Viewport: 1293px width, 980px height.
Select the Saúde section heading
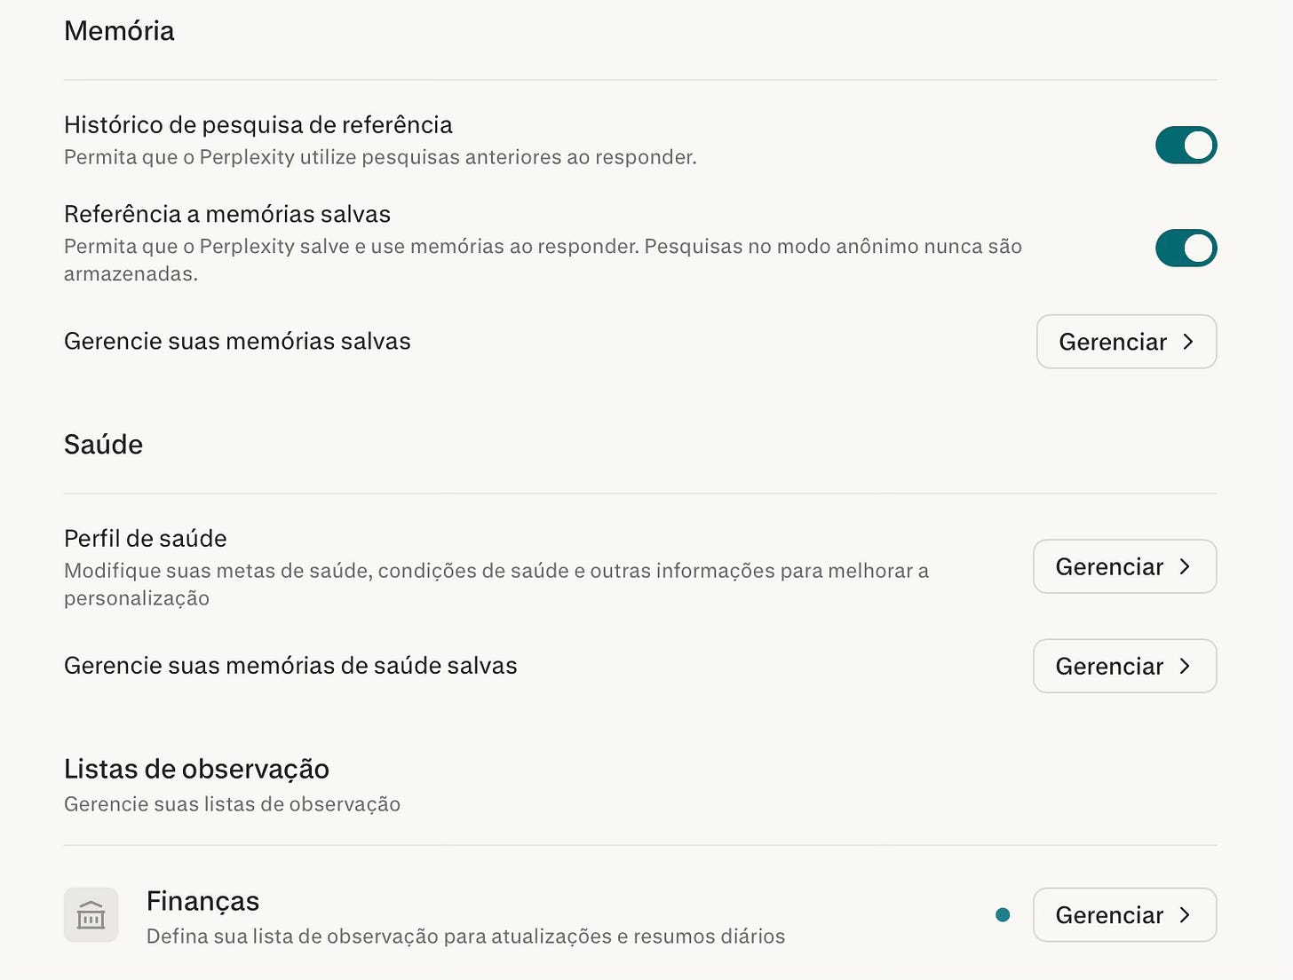coord(103,445)
